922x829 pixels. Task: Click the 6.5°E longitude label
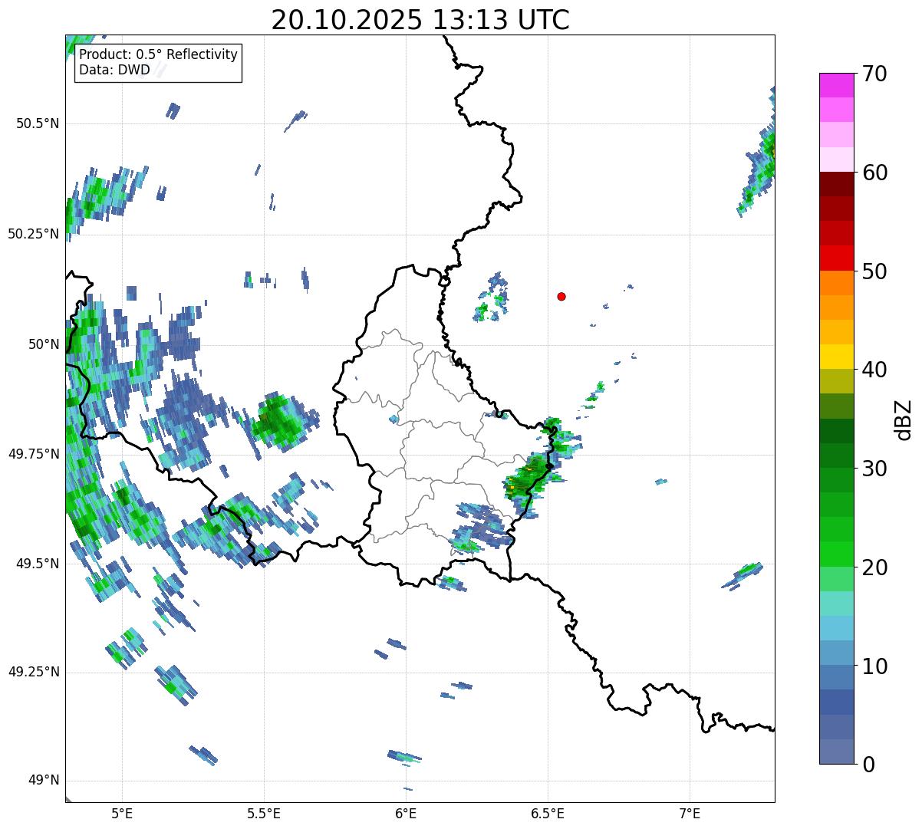548,814
